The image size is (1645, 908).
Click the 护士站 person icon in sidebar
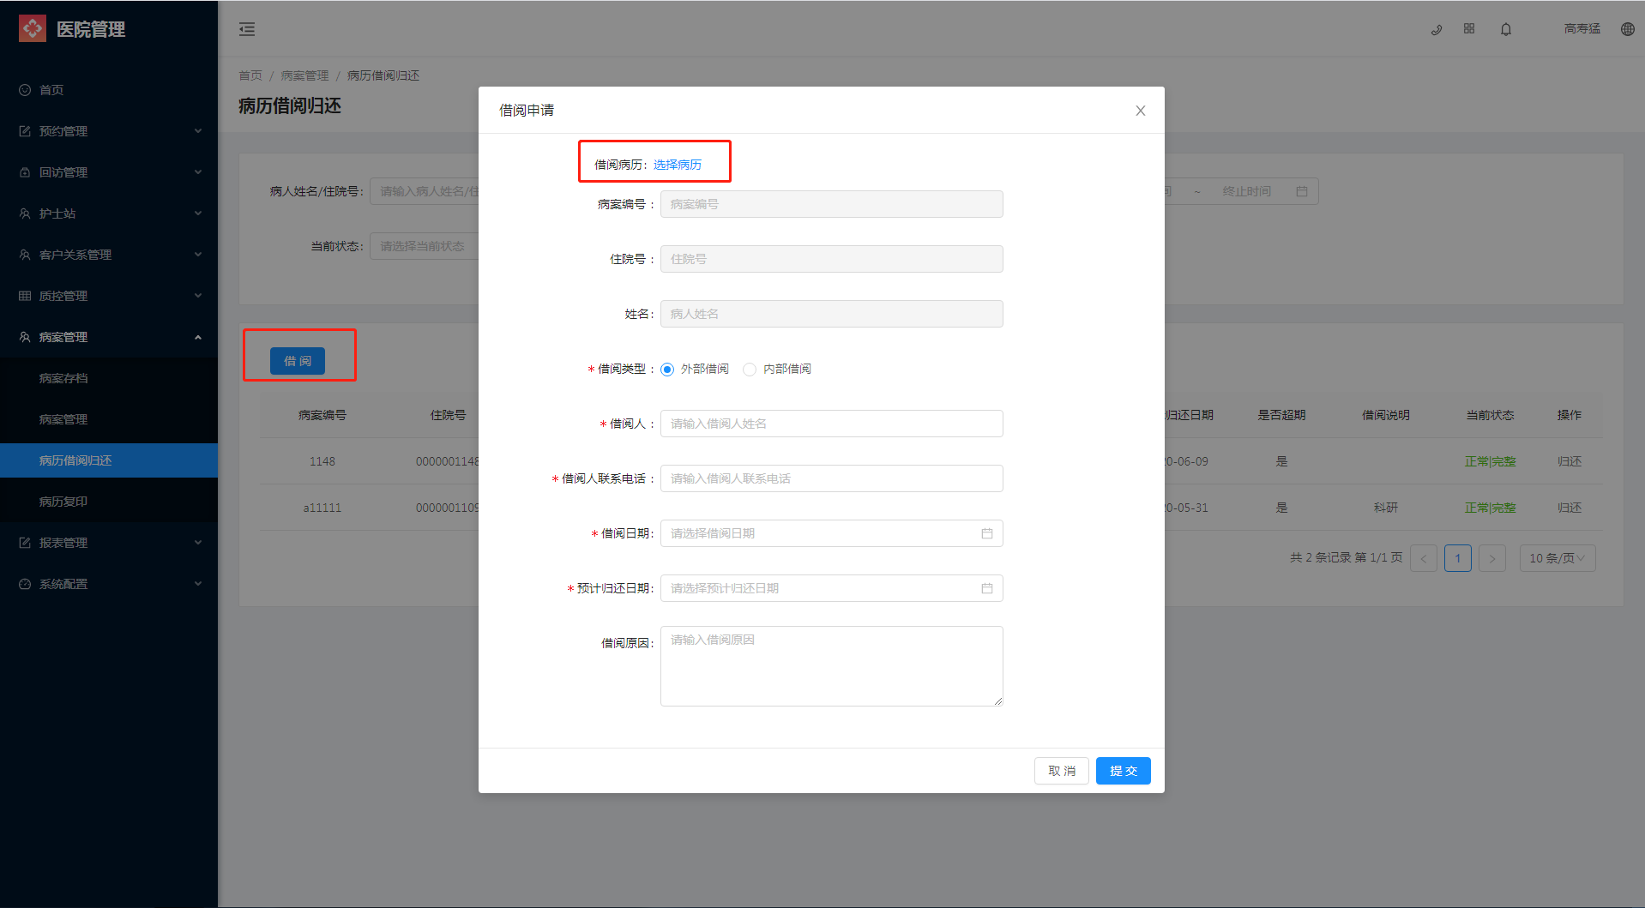[25, 213]
